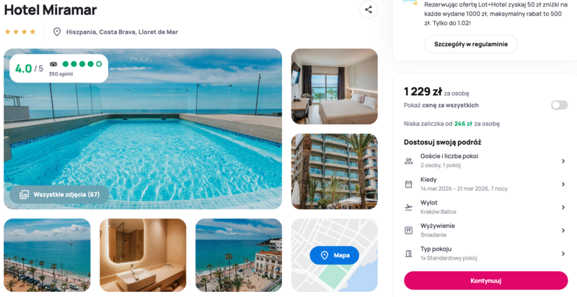
Task: Click the location pin icon by Hiszpania
Action: tap(57, 32)
